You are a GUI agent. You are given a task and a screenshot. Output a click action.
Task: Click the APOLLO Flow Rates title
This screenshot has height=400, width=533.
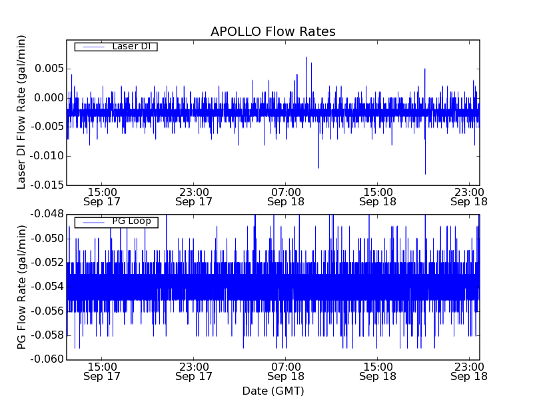273,31
